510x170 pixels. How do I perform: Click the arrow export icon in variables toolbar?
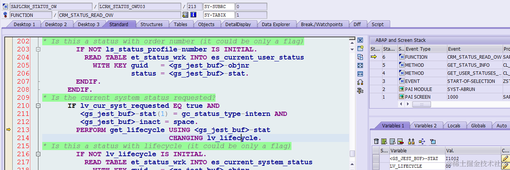click(x=422, y=141)
